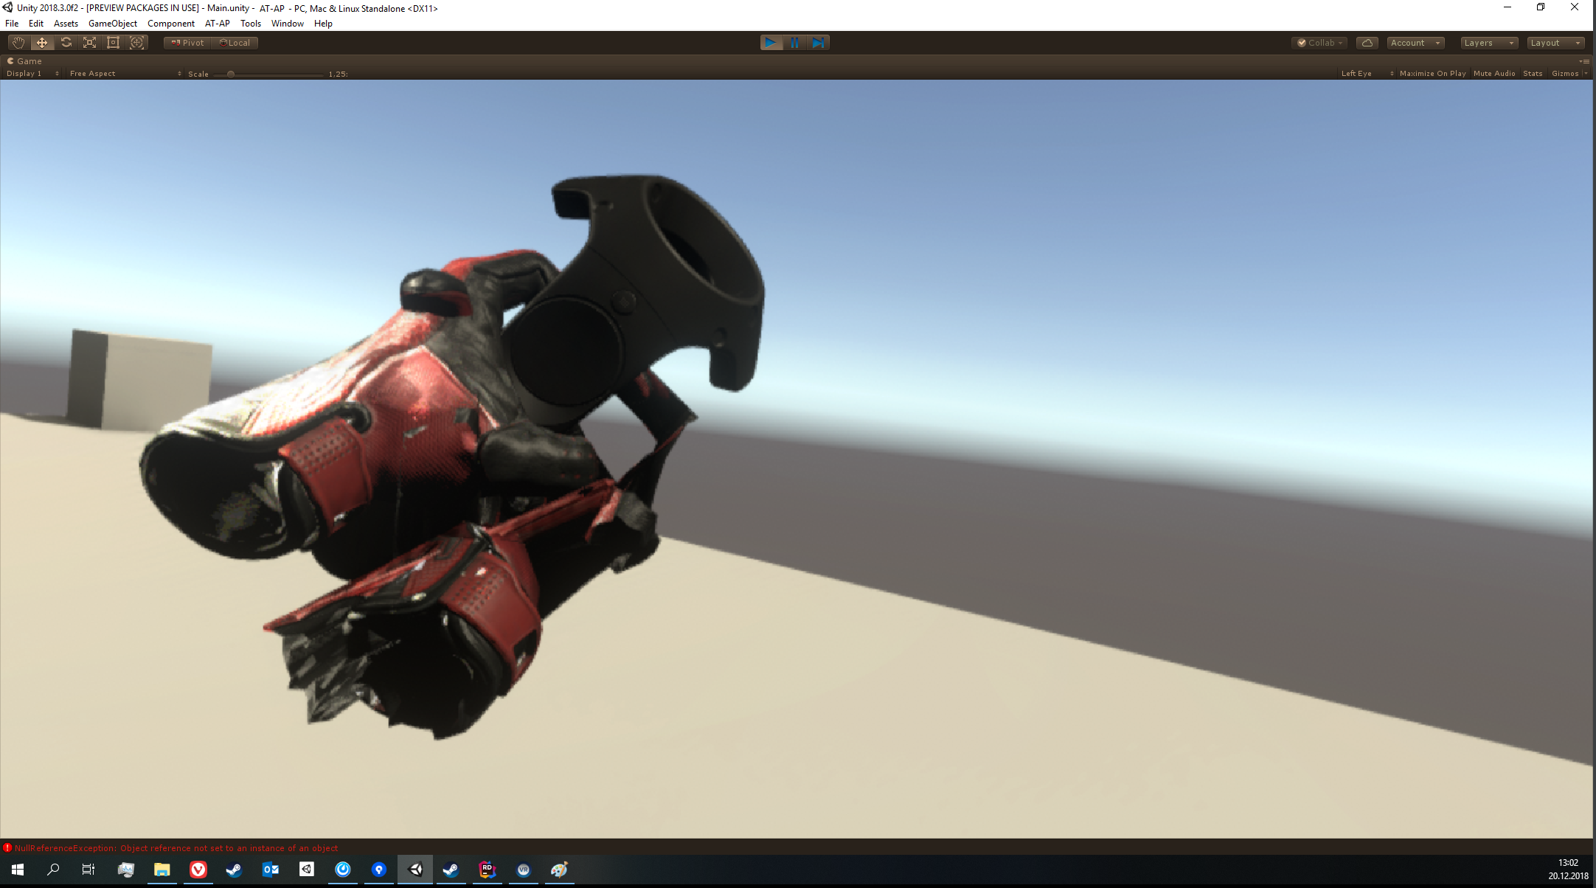1596x888 pixels.
Task: Select the Rotate tool
Action: pyautogui.click(x=66, y=43)
